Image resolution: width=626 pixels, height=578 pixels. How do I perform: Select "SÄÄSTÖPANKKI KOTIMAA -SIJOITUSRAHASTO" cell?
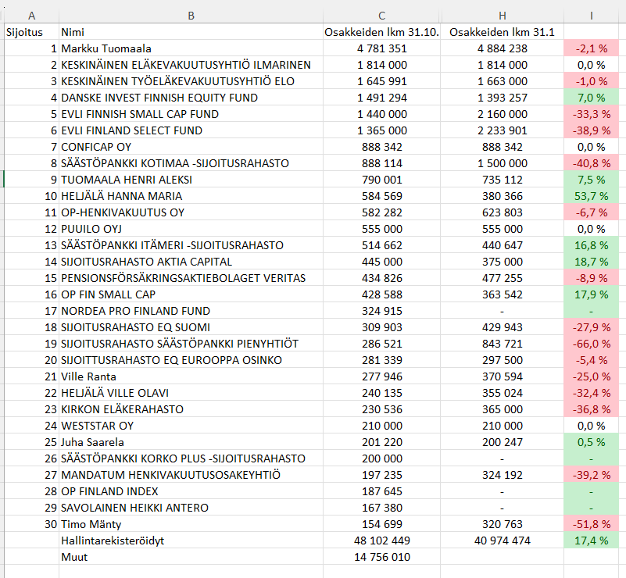[x=191, y=163]
